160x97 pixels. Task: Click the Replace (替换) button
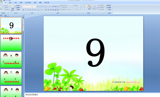(109, 7)
